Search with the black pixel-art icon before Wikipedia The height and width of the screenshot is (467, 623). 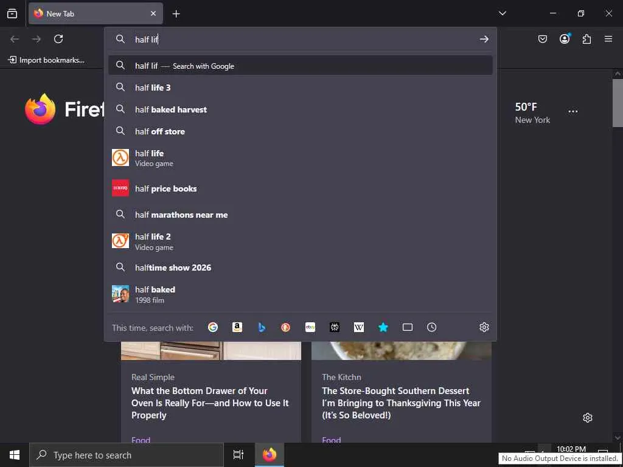point(335,327)
